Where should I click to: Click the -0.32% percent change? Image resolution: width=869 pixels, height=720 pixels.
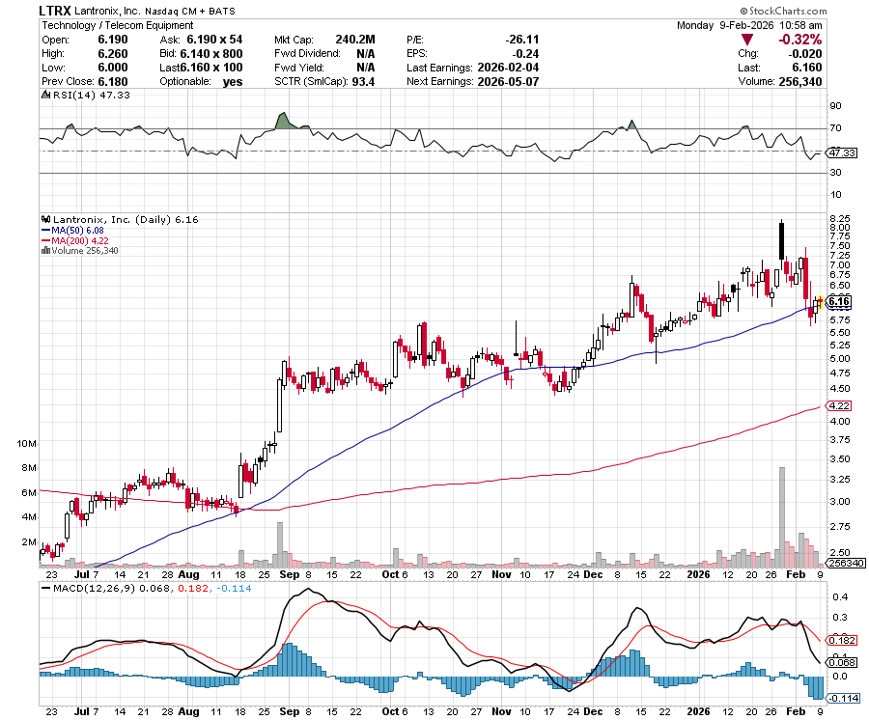click(x=799, y=40)
